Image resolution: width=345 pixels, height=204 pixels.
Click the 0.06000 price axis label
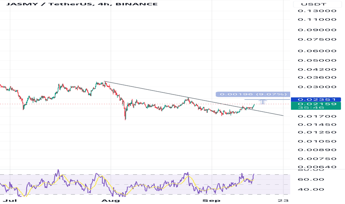click(317, 51)
